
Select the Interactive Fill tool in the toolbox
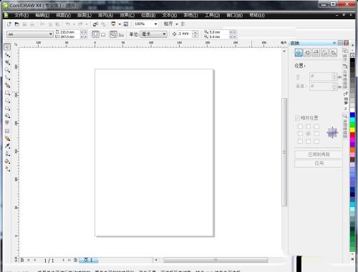point(7,169)
